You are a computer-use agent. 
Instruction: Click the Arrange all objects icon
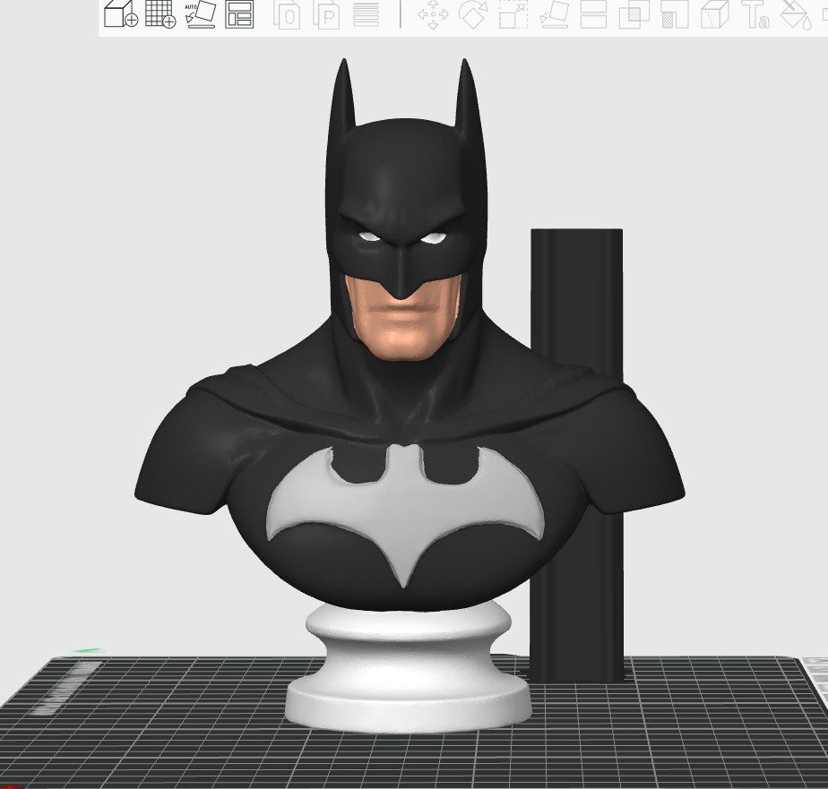click(x=240, y=14)
